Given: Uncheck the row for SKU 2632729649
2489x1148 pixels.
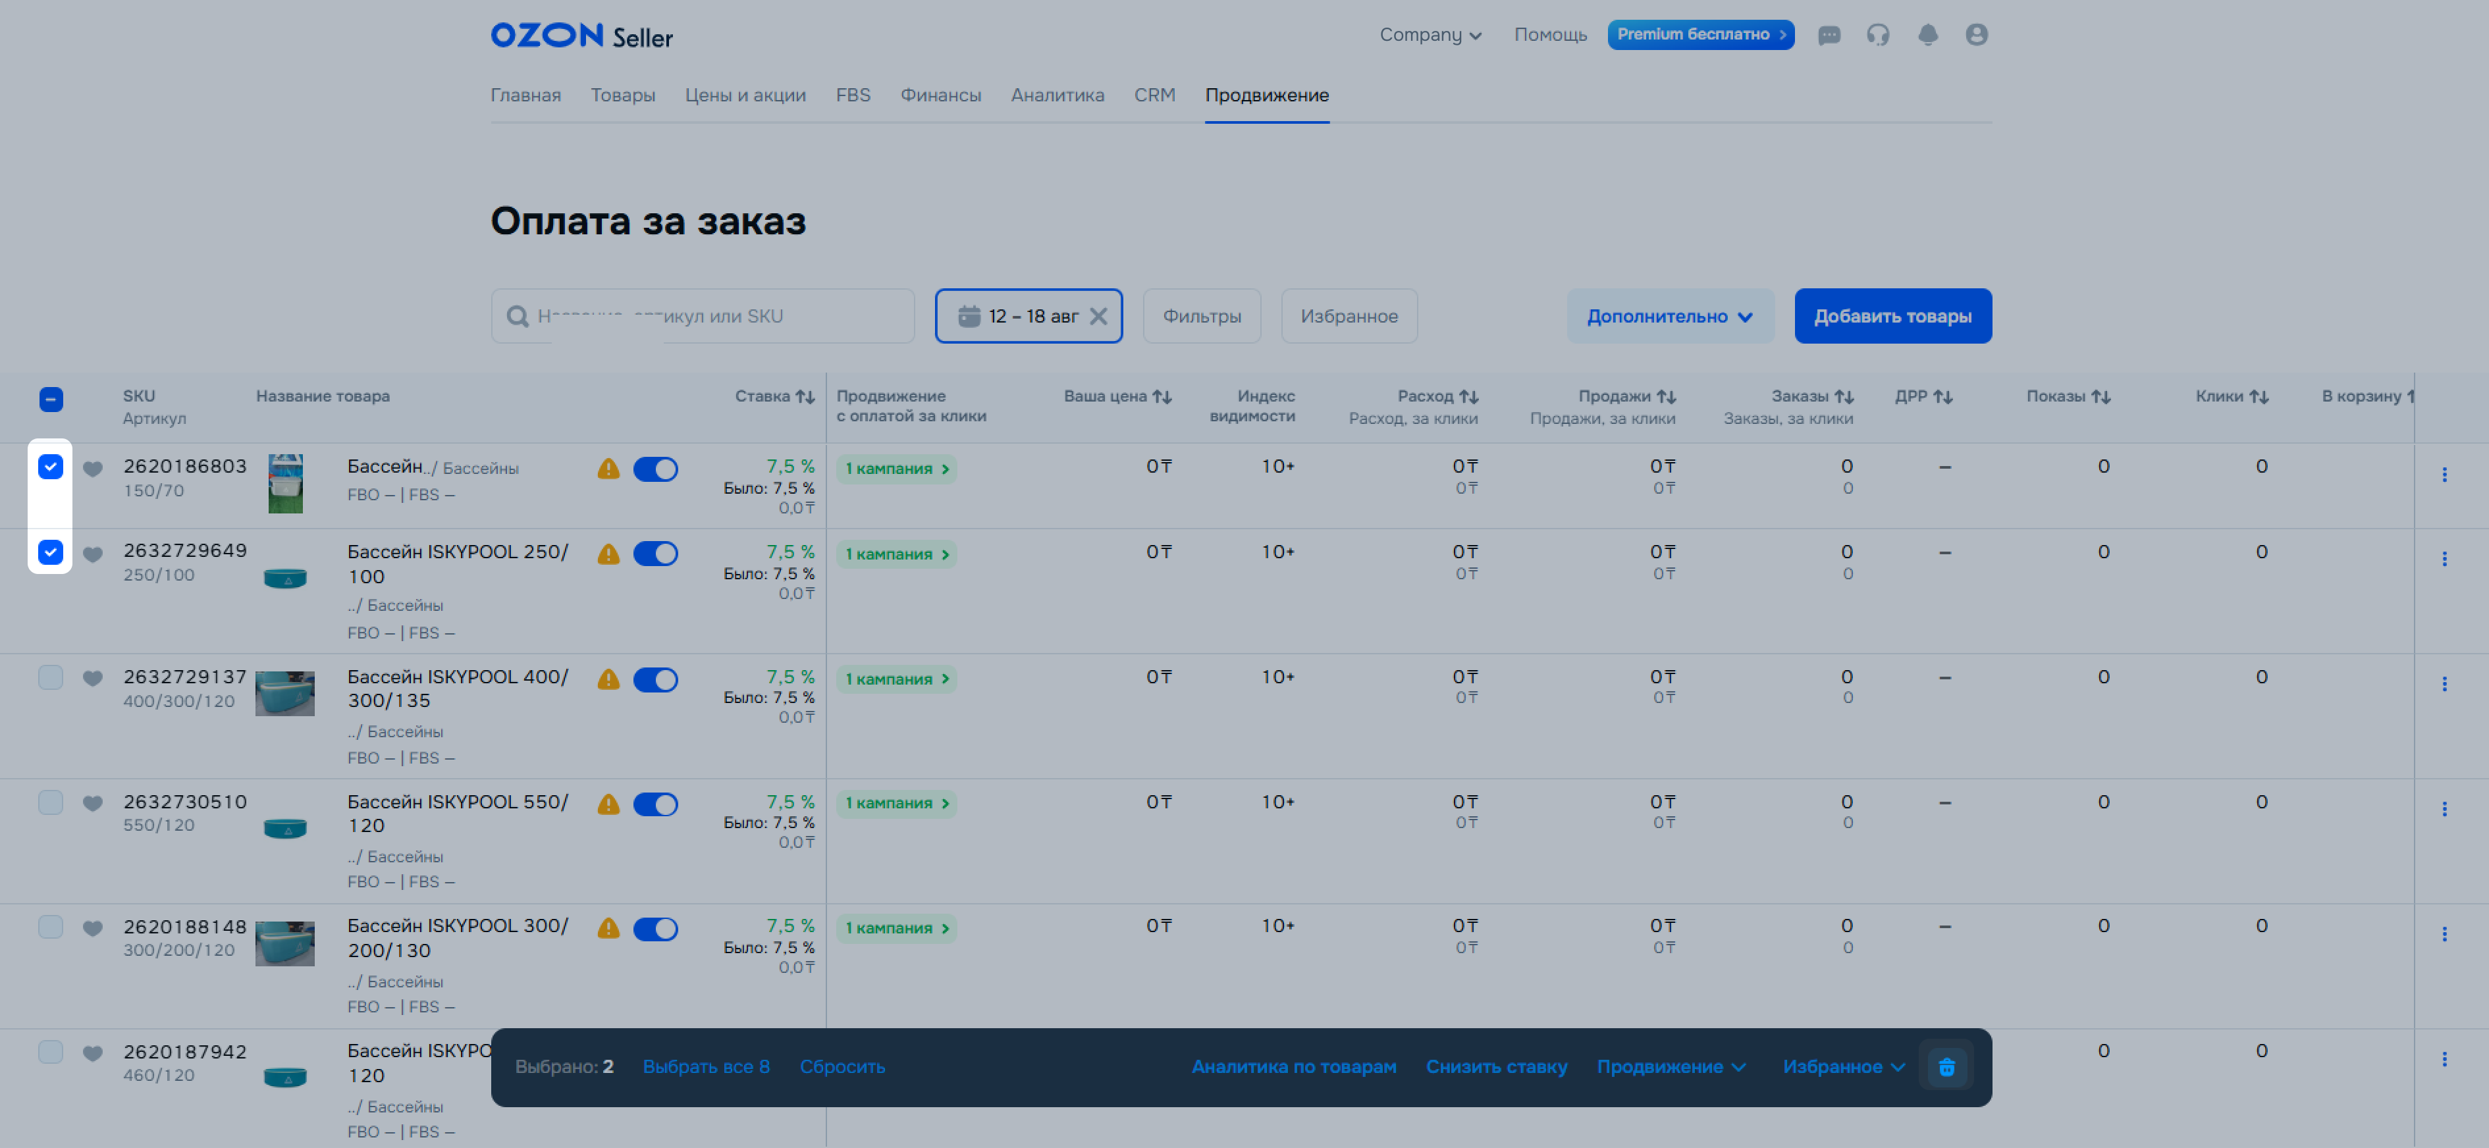Looking at the screenshot, I should pyautogui.click(x=50, y=552).
